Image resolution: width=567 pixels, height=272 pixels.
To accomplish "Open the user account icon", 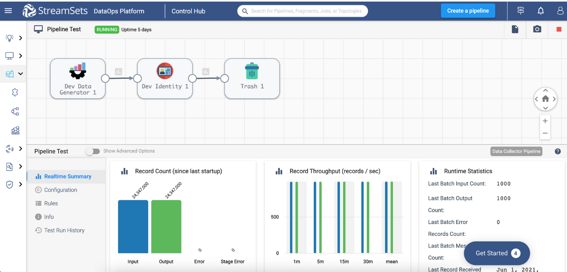I will [560, 11].
